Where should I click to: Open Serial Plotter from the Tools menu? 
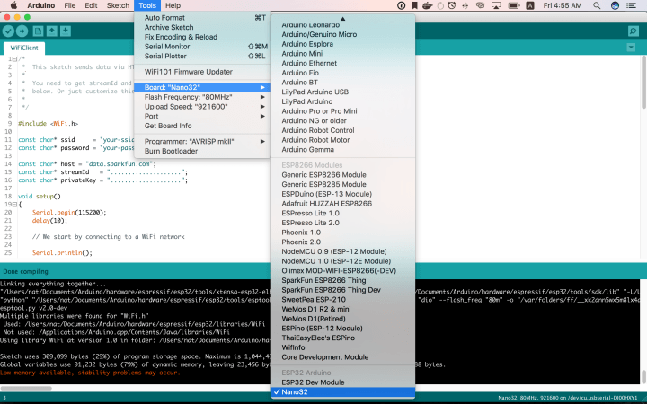(202, 56)
